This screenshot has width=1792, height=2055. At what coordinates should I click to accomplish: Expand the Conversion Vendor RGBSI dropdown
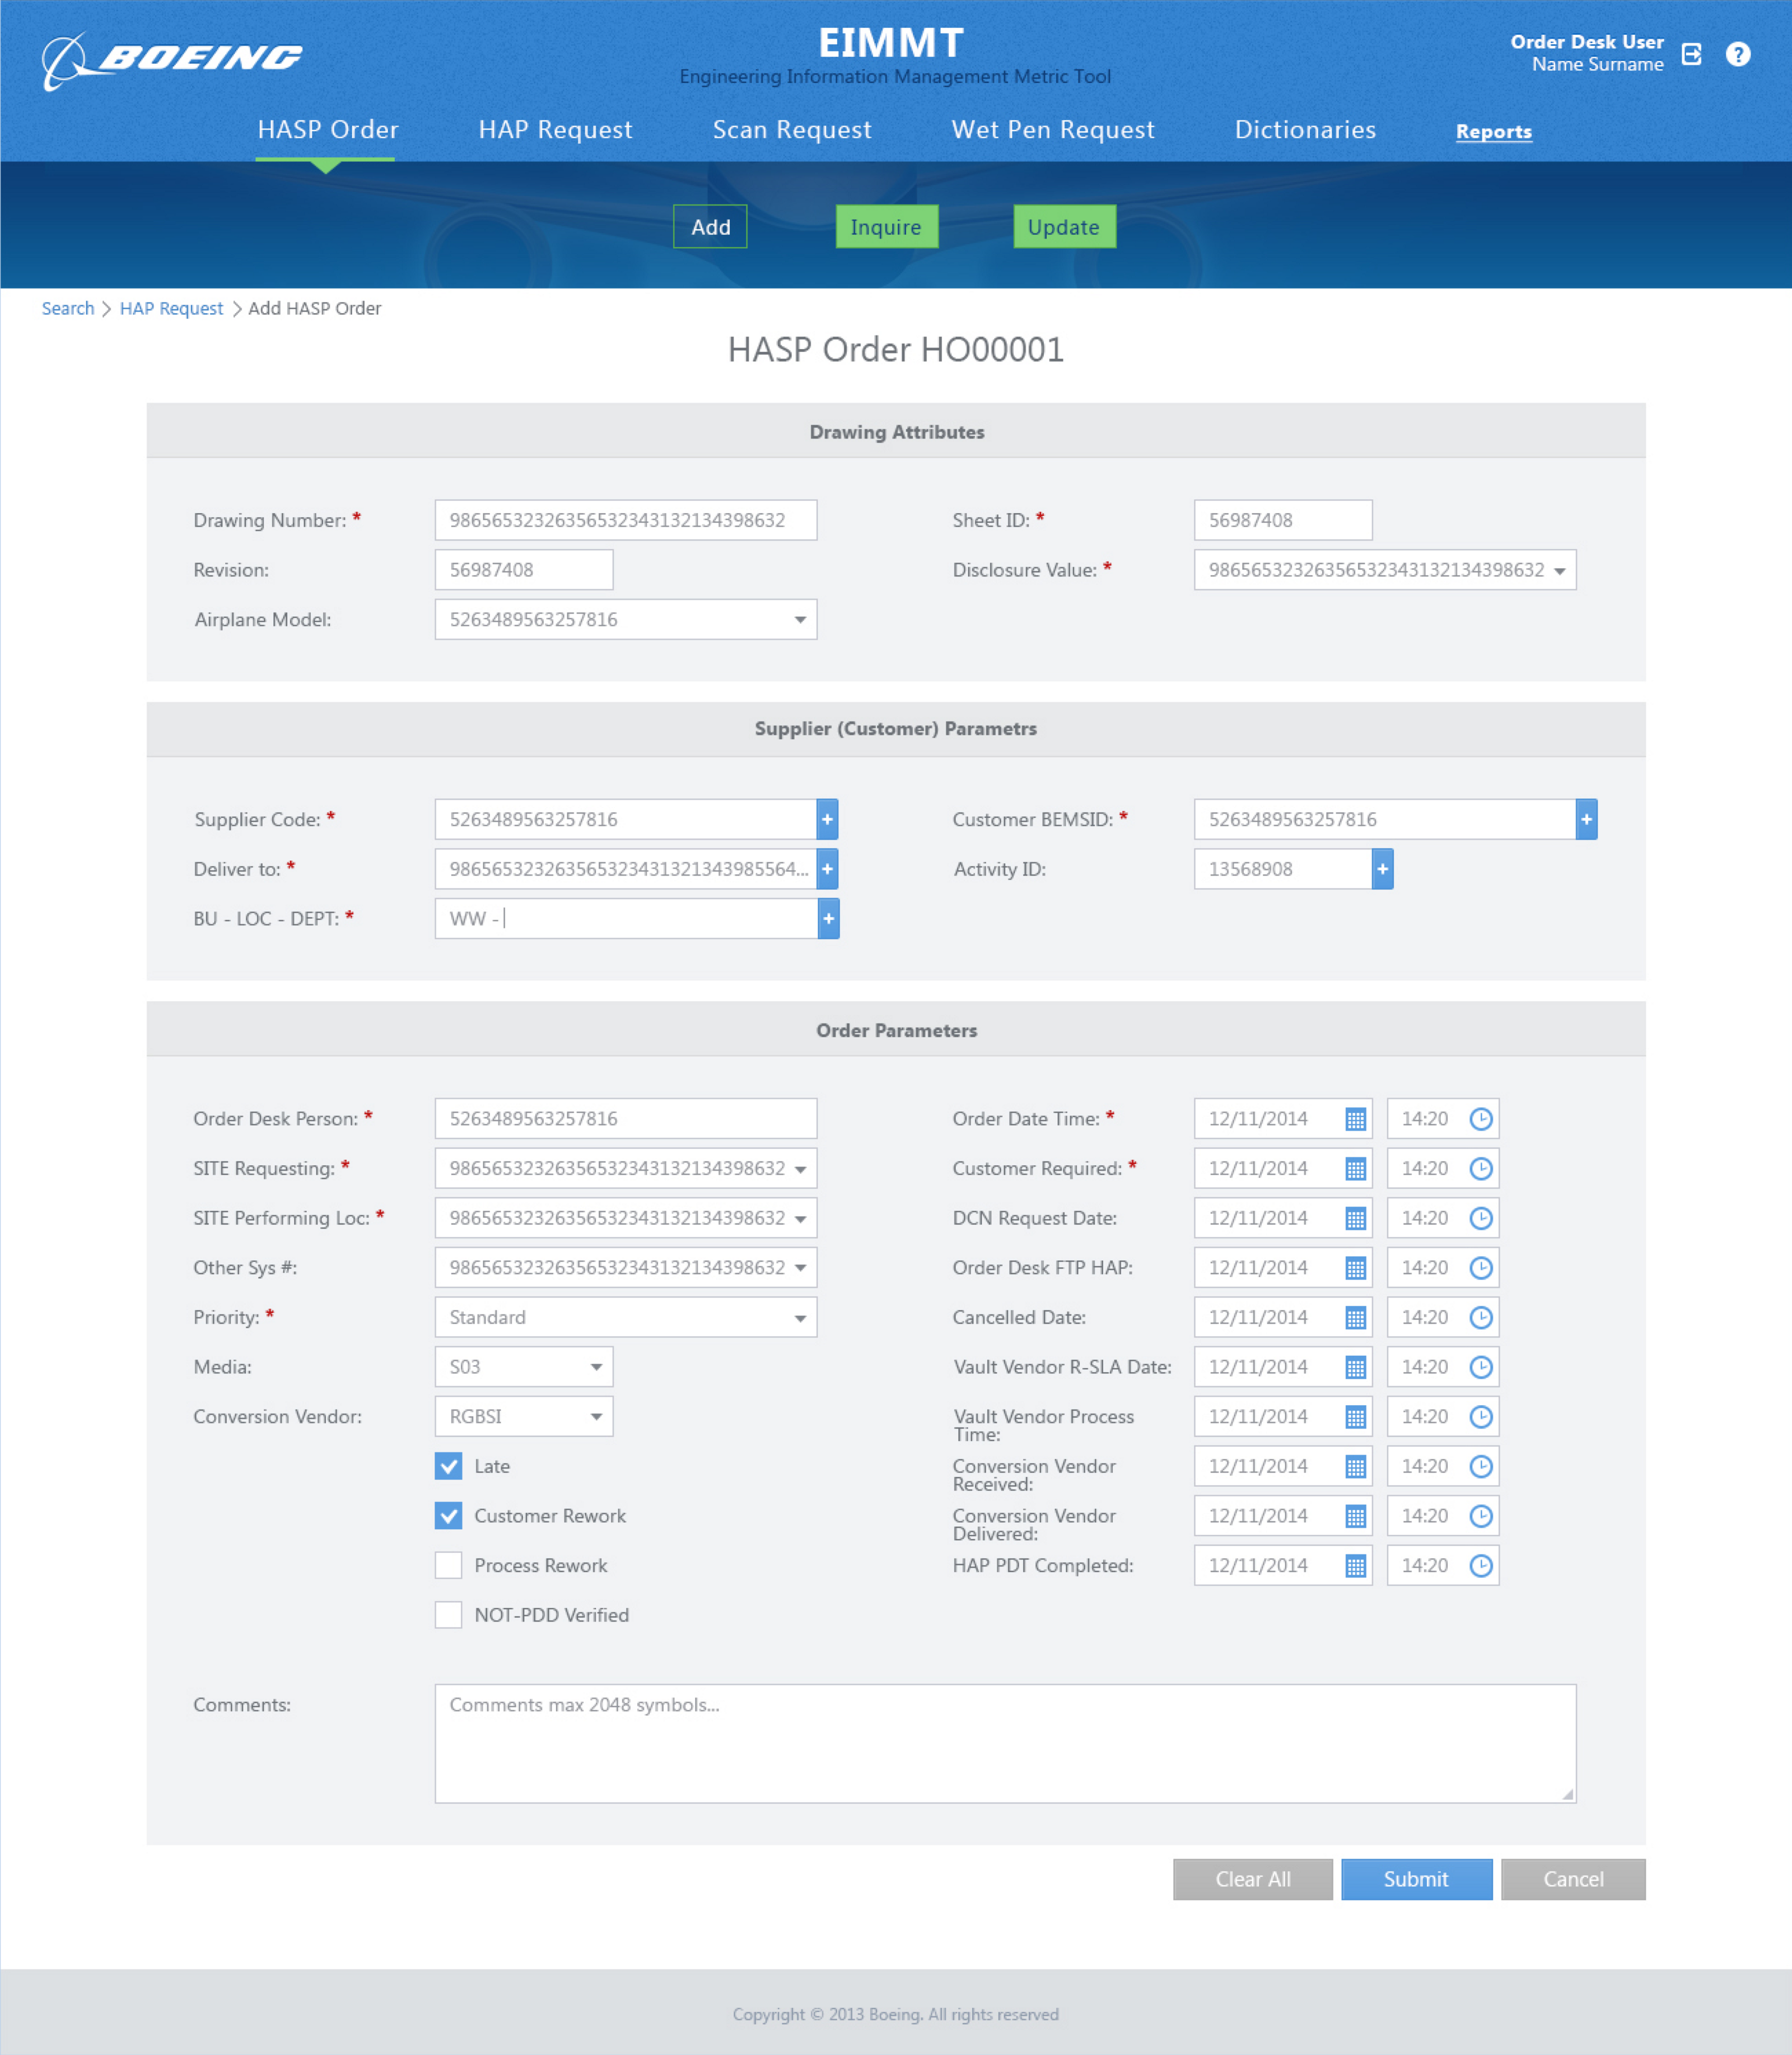[x=596, y=1417]
